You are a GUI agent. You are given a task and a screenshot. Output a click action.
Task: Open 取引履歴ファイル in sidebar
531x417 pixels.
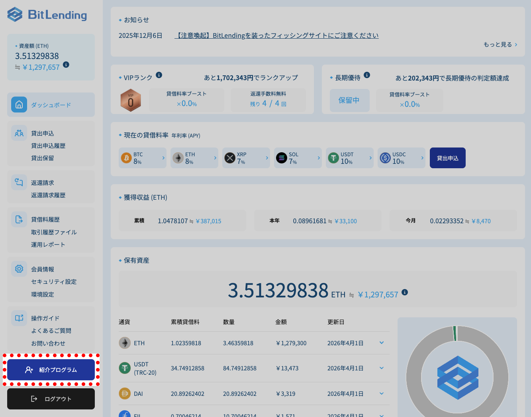coord(54,232)
